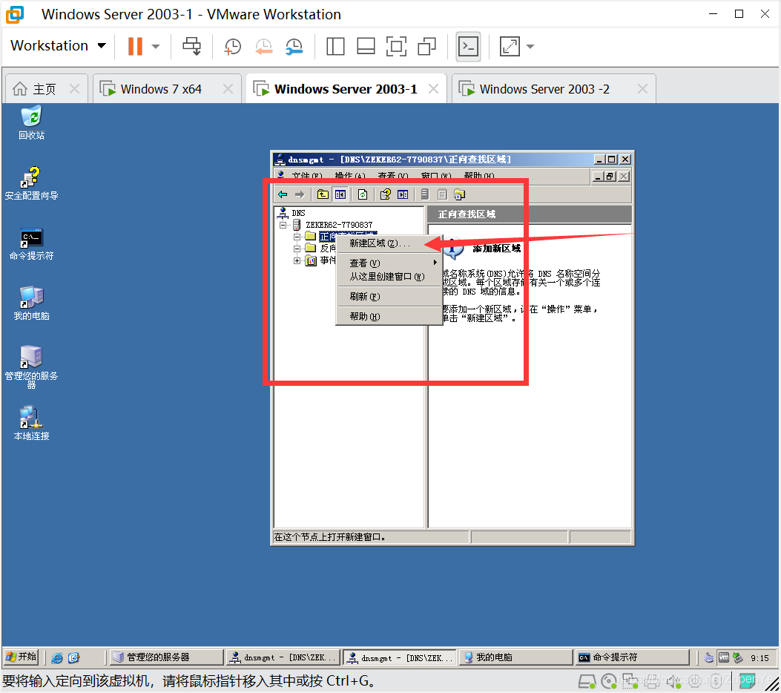Screen dimensions: 781x693
Task: Switch to 命令提示符 taskbar button
Action: pos(632,657)
